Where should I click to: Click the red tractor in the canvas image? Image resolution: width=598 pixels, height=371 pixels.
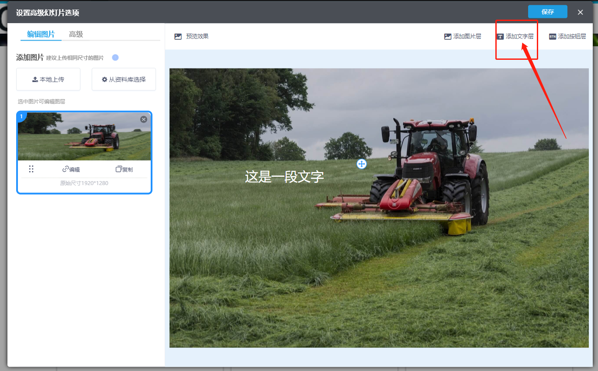point(432,175)
